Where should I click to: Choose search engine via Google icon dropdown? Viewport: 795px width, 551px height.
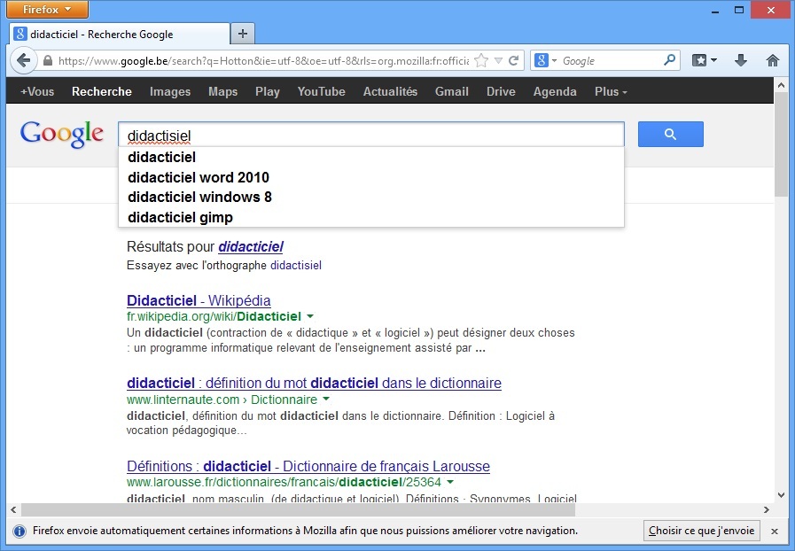coord(546,61)
